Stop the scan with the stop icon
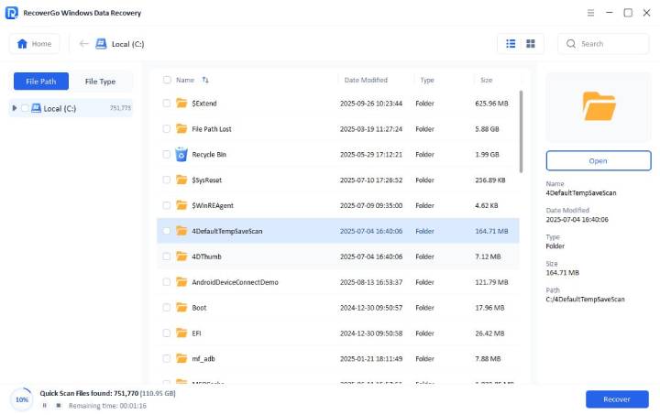This screenshot has width=660, height=415. tap(59, 405)
